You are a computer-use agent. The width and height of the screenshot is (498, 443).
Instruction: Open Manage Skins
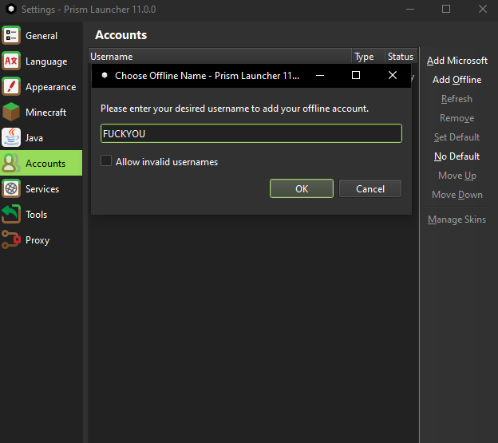[x=457, y=220]
